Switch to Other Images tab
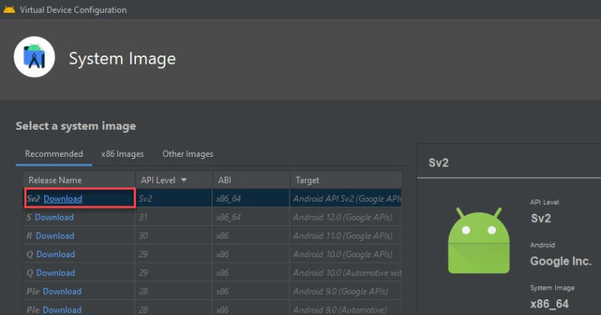Image resolution: width=601 pixels, height=315 pixels. pos(188,154)
